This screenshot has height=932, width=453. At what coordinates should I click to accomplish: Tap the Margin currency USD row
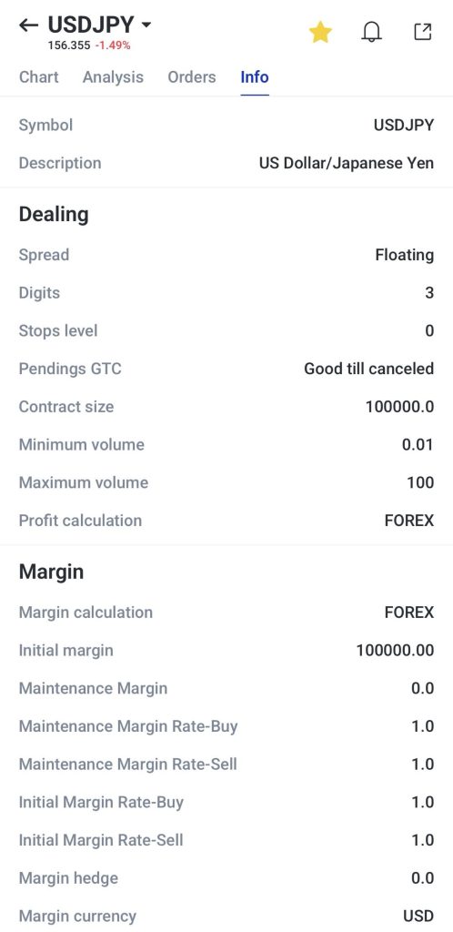click(x=226, y=916)
